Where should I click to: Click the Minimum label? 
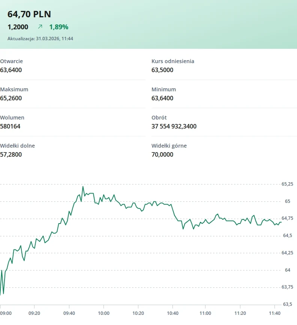click(x=163, y=89)
